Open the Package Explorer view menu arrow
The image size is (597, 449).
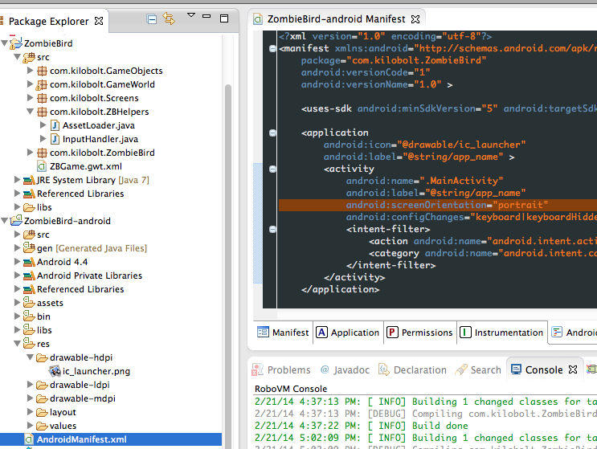(191, 15)
